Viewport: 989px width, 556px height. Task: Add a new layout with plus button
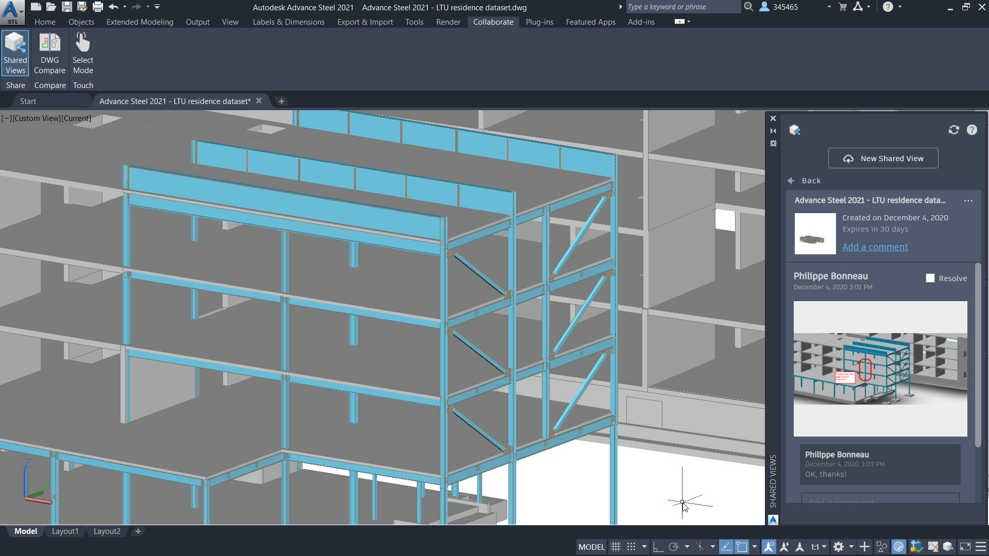click(138, 531)
